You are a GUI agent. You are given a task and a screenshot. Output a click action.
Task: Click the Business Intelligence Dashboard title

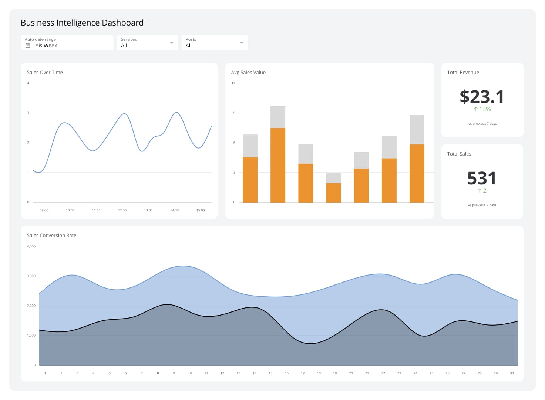pyautogui.click(x=82, y=23)
